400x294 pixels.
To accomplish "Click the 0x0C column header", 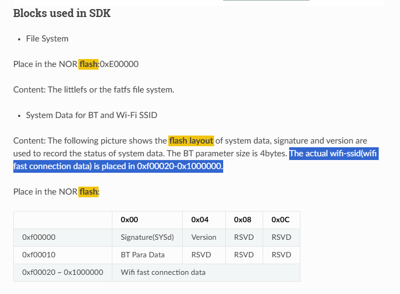I will tap(281, 220).
